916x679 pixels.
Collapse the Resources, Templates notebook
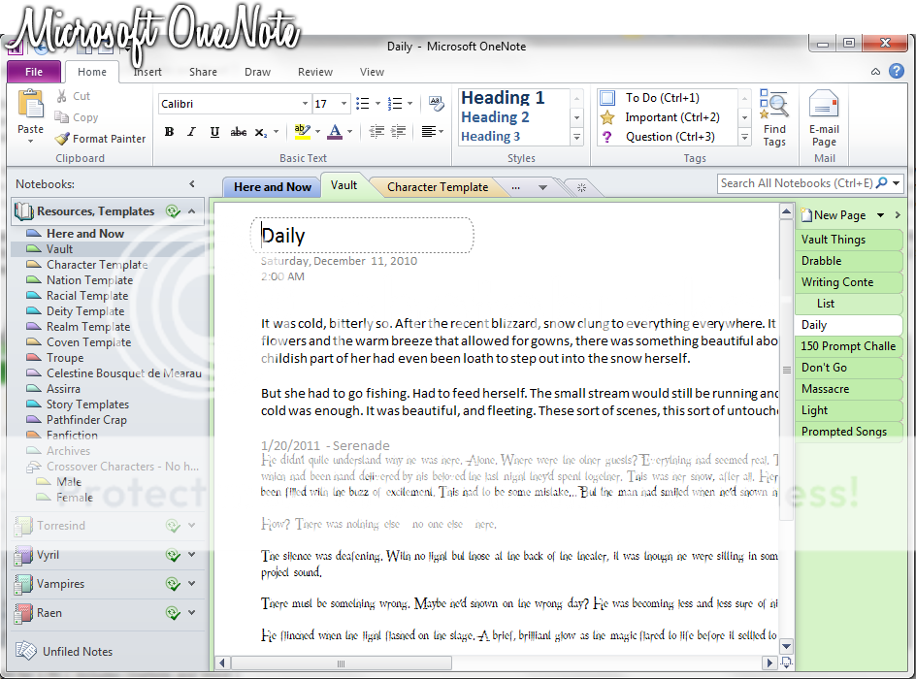192,210
